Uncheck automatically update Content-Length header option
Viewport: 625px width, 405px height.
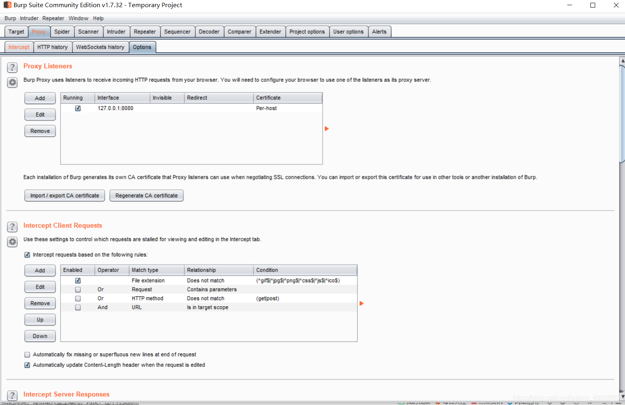27,365
